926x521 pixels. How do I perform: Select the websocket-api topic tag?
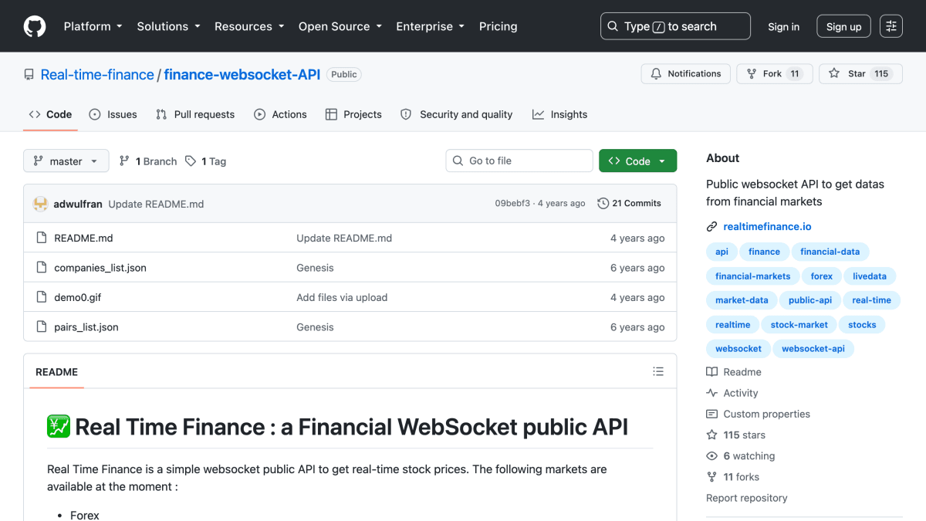pyautogui.click(x=813, y=349)
